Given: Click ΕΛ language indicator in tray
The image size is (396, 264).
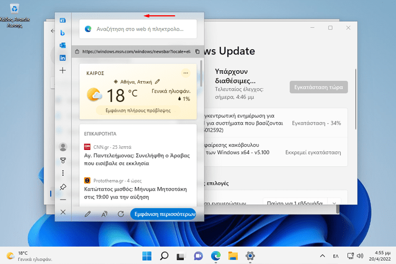Looking at the screenshot, I should point(336,256).
